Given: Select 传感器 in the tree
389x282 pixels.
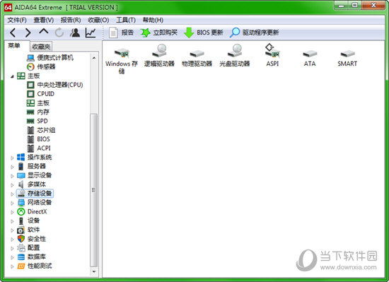Looking at the screenshot, I should pyautogui.click(x=46, y=66).
